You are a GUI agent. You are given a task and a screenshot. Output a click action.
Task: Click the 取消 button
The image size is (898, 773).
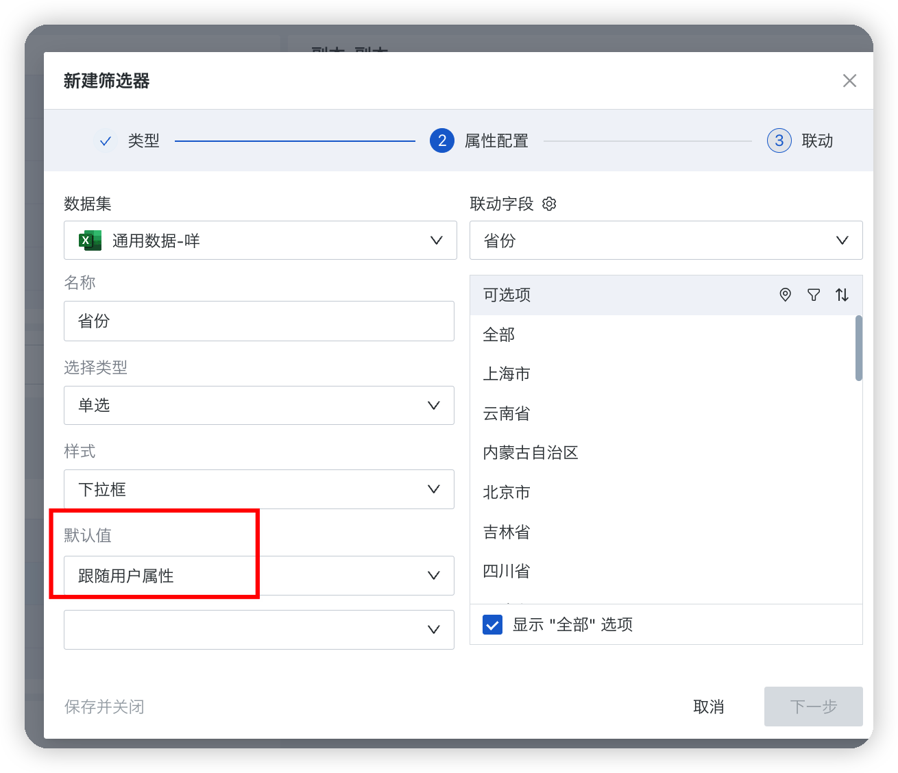[709, 707]
